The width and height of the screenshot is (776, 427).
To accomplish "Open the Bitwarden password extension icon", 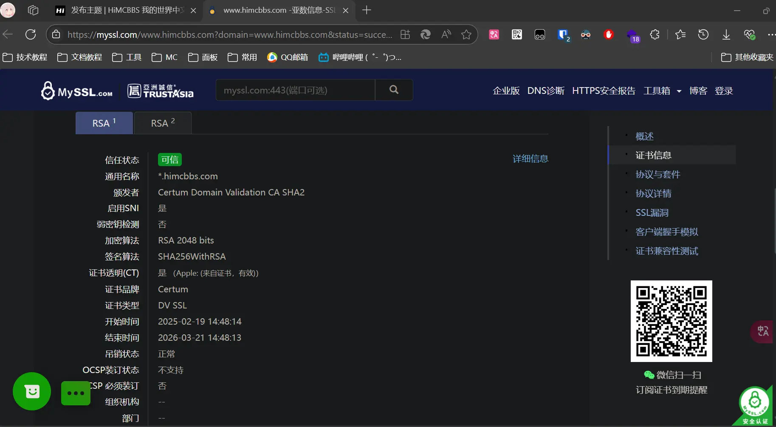I will coord(563,34).
